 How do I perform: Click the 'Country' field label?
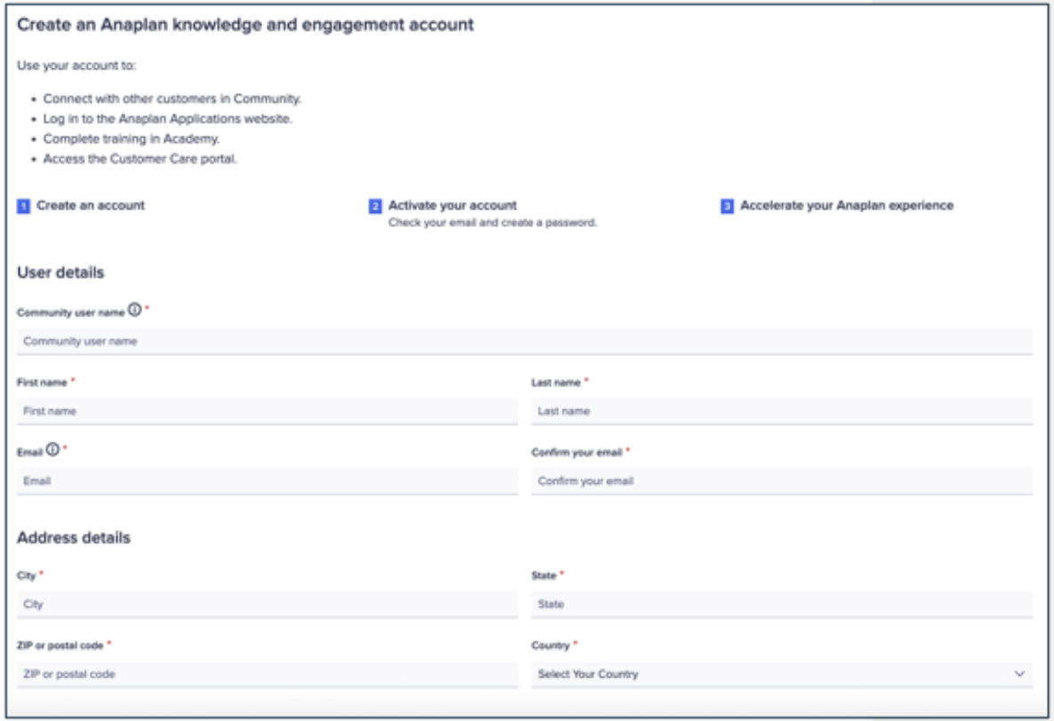(550, 646)
